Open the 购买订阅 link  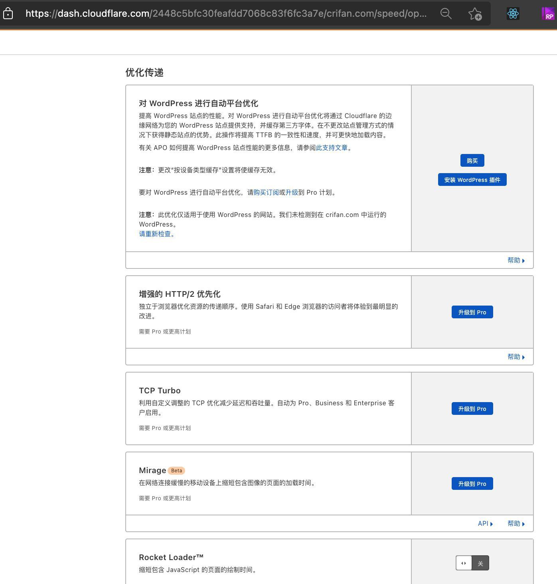pyautogui.click(x=266, y=193)
